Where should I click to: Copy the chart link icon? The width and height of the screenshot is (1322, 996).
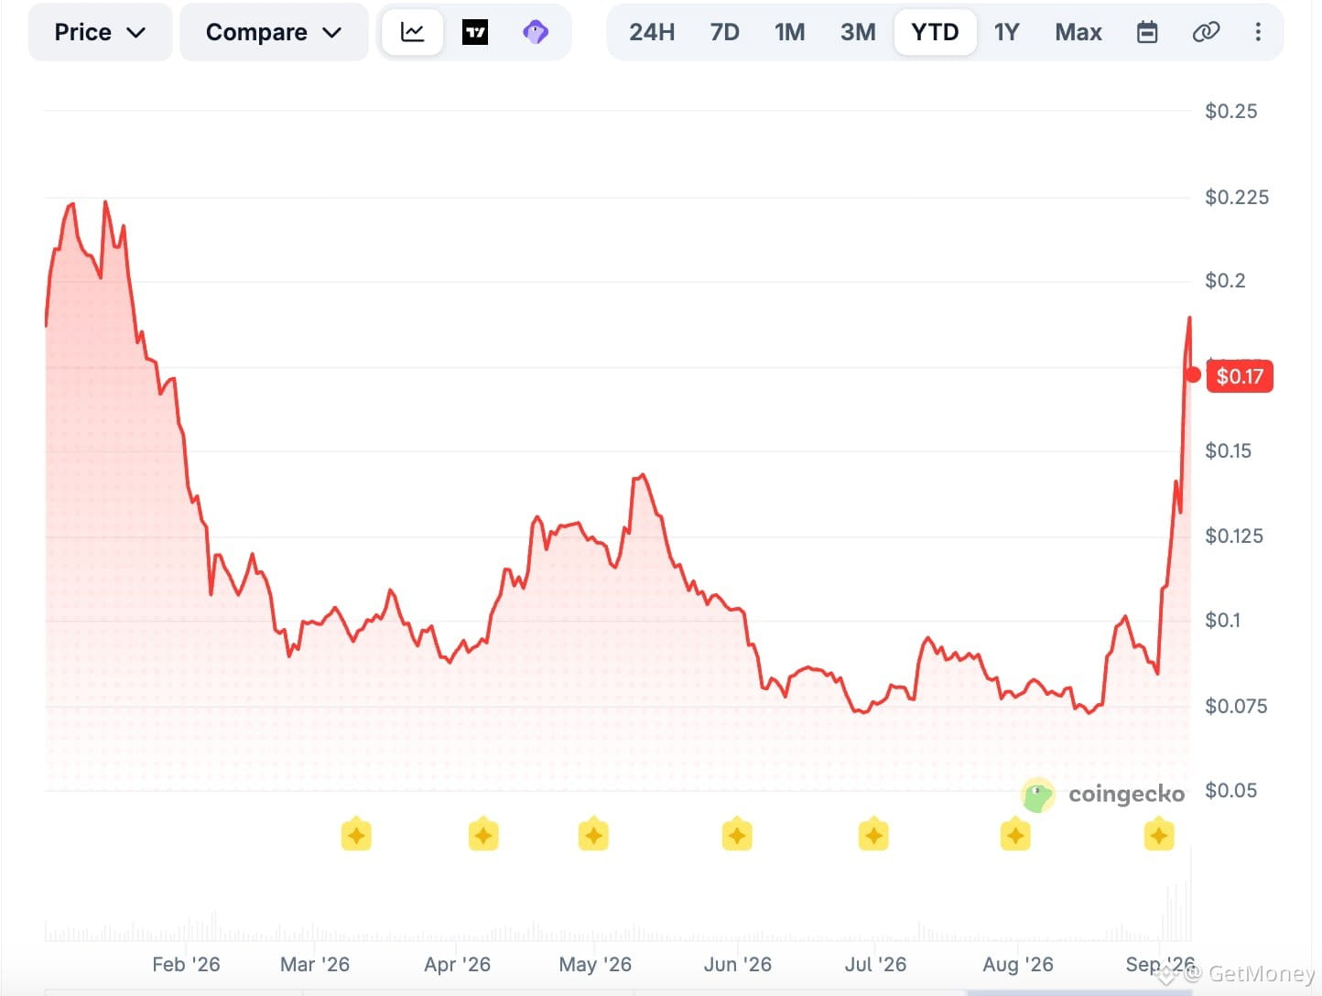(x=1206, y=33)
